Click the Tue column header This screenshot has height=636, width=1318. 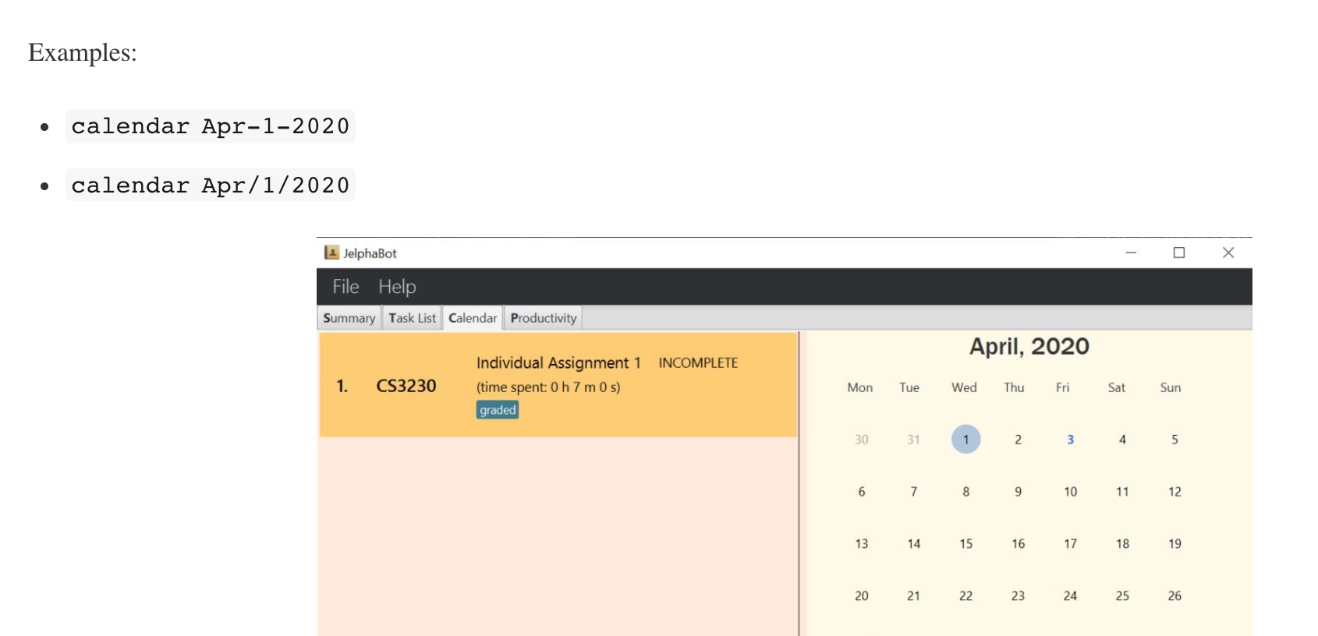click(x=909, y=387)
